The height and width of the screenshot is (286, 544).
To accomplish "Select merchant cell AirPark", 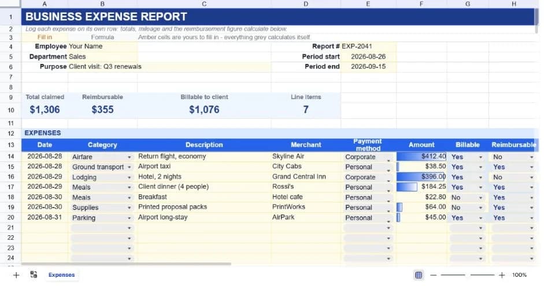I will click(306, 217).
